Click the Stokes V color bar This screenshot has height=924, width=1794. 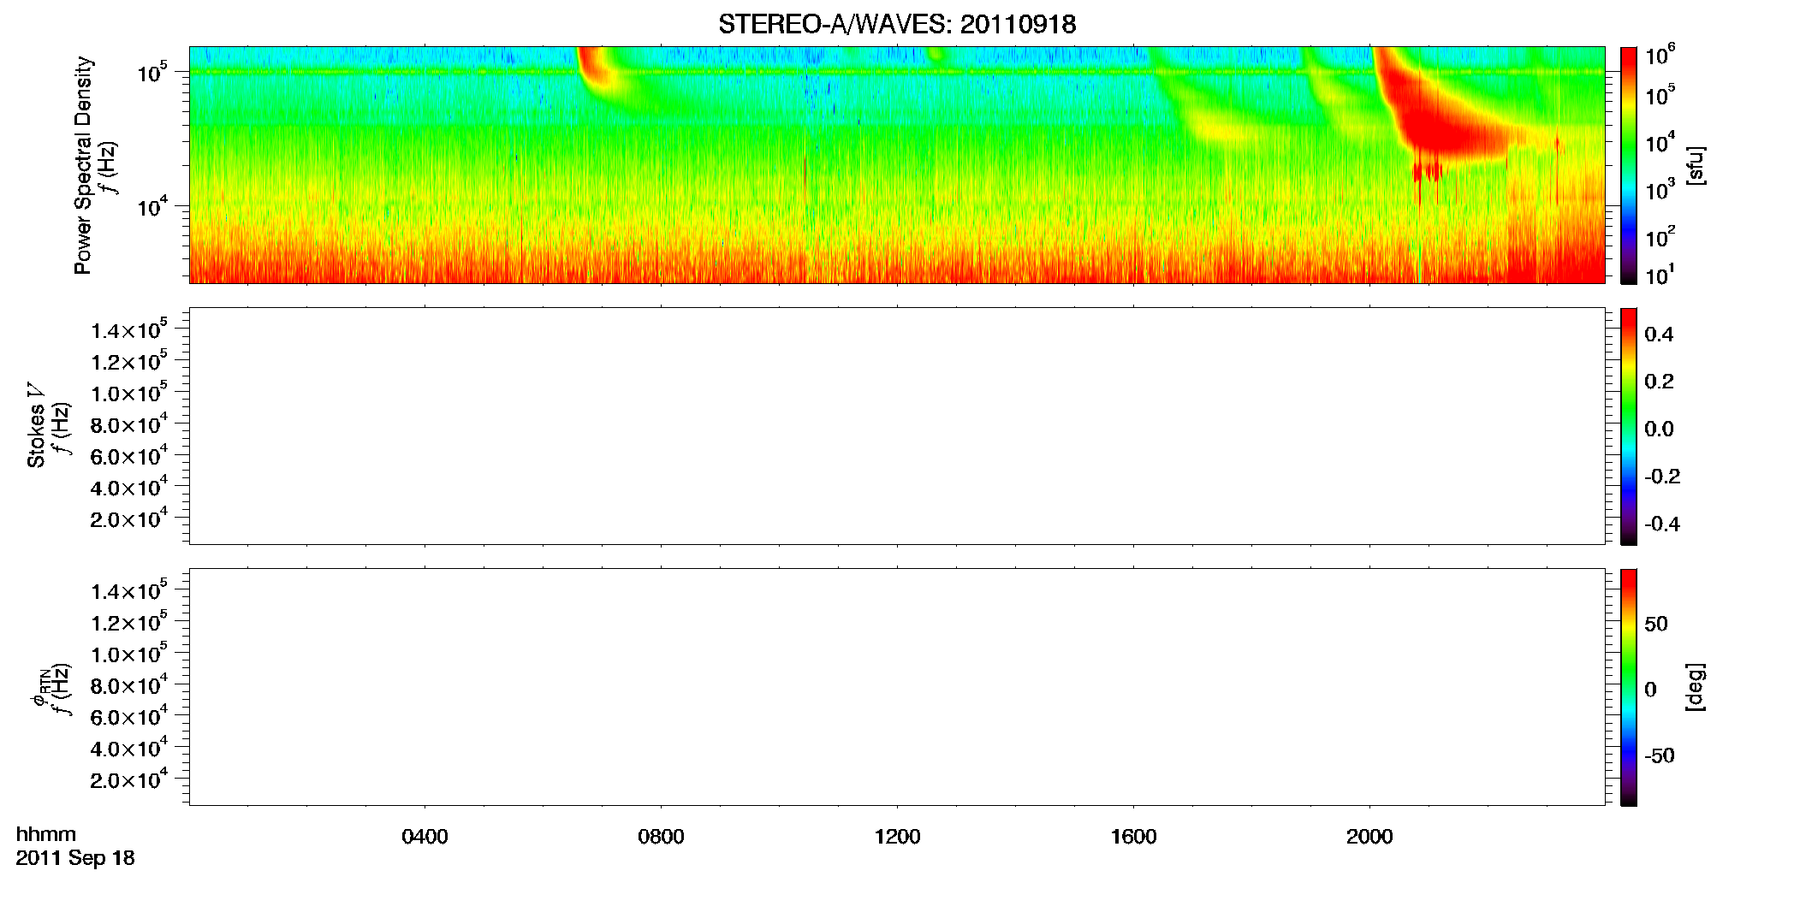point(1629,426)
